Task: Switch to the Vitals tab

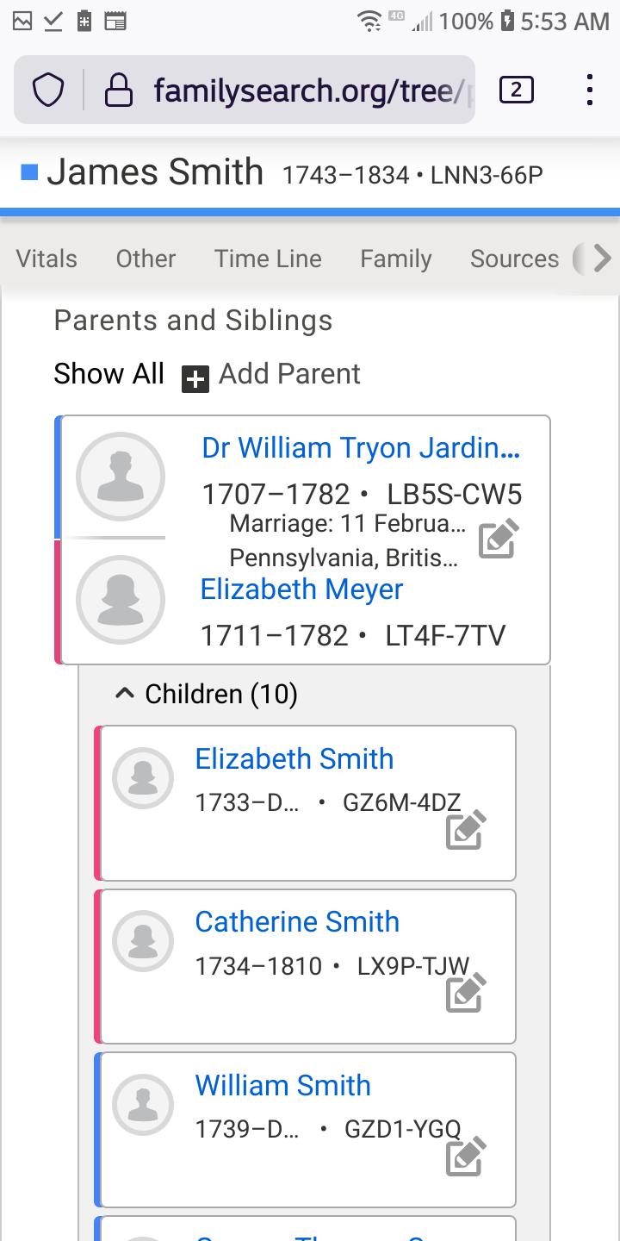Action: click(46, 259)
